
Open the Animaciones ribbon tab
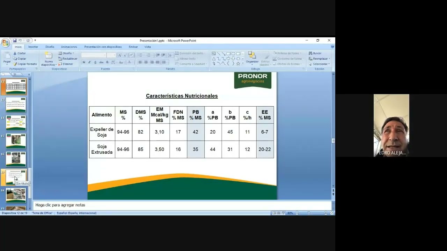point(69,47)
